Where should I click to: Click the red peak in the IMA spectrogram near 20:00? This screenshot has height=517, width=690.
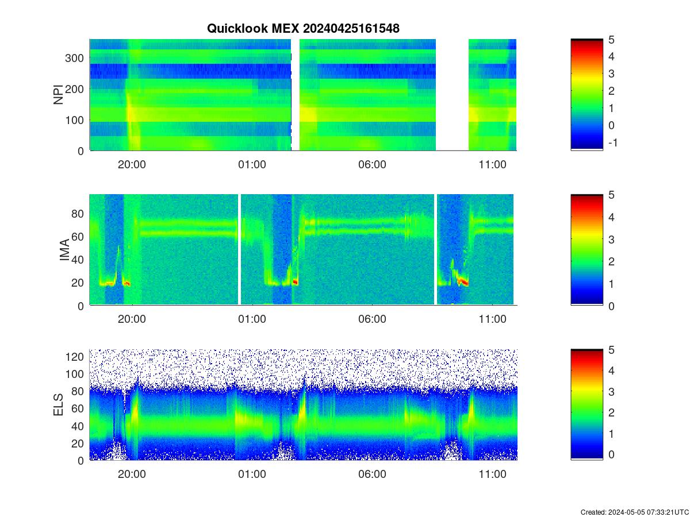(x=128, y=284)
